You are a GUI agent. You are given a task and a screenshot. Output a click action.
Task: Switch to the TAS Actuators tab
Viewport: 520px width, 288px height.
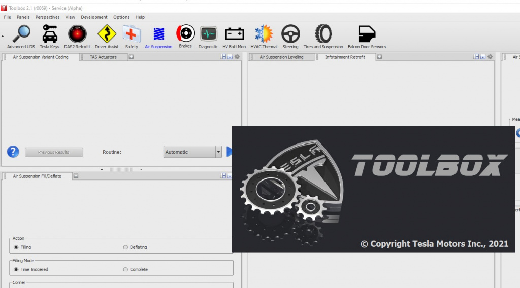103,57
